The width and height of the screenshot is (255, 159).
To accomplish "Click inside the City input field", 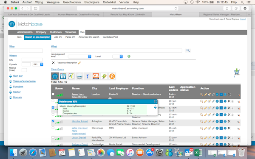I will pos(32,60).
